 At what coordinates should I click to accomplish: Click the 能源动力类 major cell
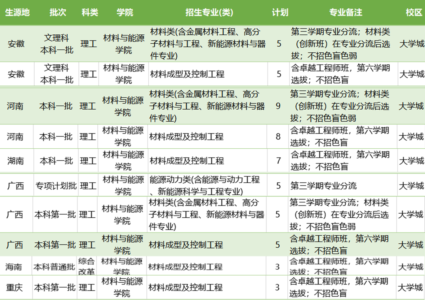click(205, 185)
